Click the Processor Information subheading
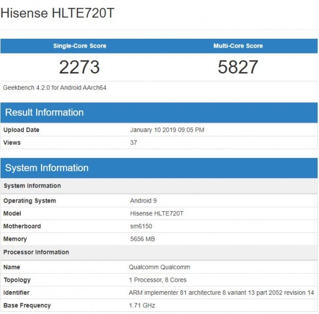This screenshot has width=319, height=314. coord(36,252)
